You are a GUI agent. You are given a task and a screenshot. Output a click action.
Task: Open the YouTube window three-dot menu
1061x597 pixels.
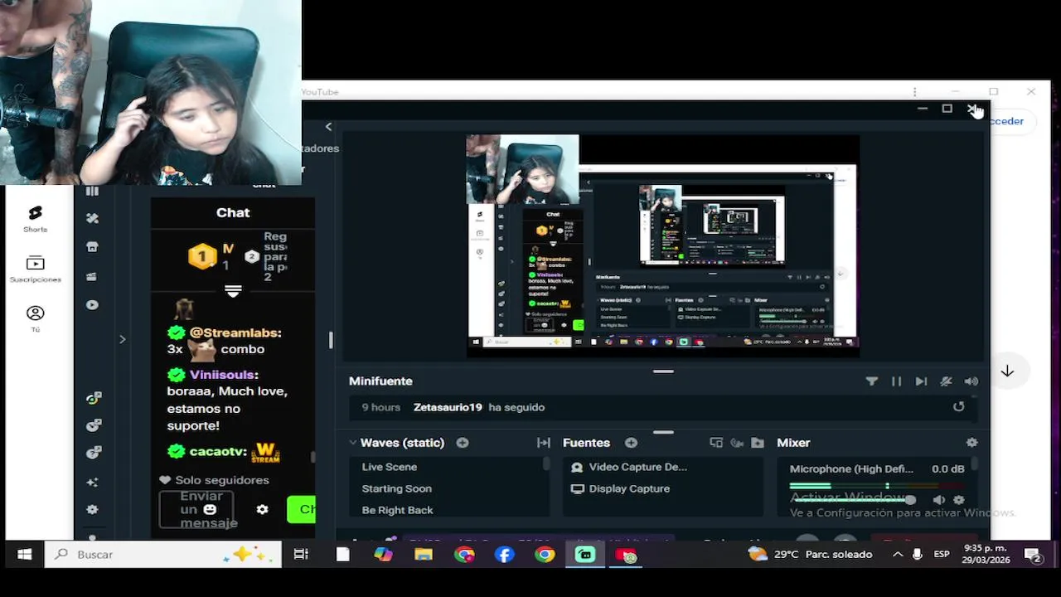pyautogui.click(x=914, y=92)
